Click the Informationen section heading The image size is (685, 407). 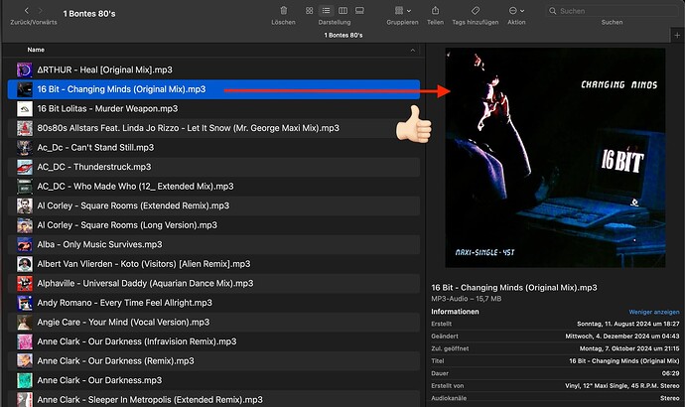tap(455, 312)
